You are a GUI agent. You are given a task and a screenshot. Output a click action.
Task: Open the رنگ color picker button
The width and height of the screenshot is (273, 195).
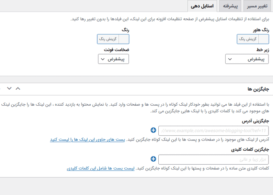click(x=108, y=39)
